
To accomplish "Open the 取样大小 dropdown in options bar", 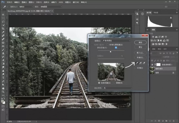I will click(26, 7).
